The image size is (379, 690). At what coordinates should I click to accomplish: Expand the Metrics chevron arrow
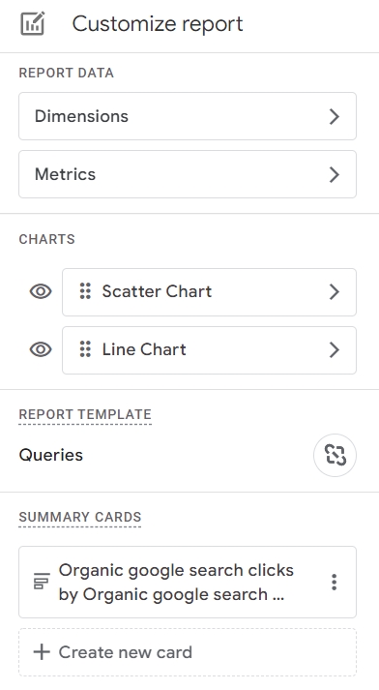click(x=335, y=174)
